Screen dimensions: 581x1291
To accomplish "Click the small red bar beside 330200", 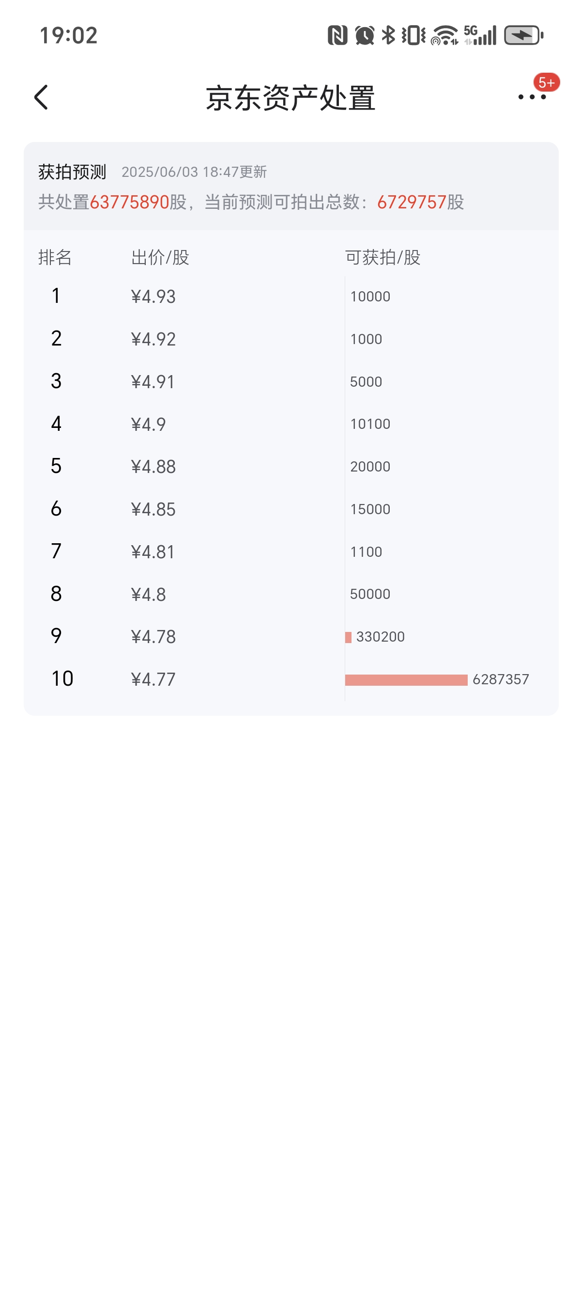I will click(x=348, y=637).
